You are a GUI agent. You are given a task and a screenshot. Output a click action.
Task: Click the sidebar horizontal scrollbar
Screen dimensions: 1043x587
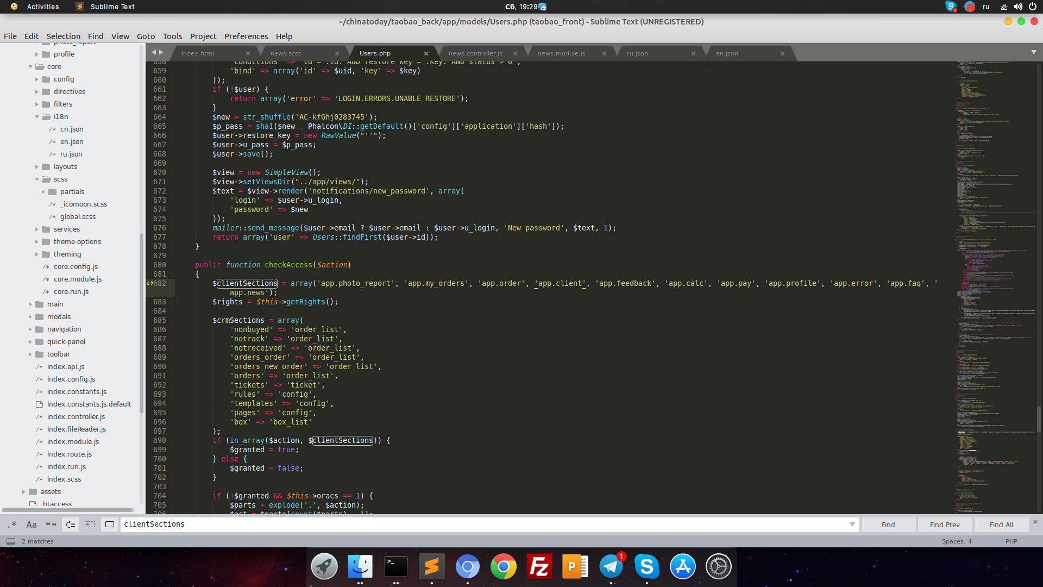click(68, 510)
